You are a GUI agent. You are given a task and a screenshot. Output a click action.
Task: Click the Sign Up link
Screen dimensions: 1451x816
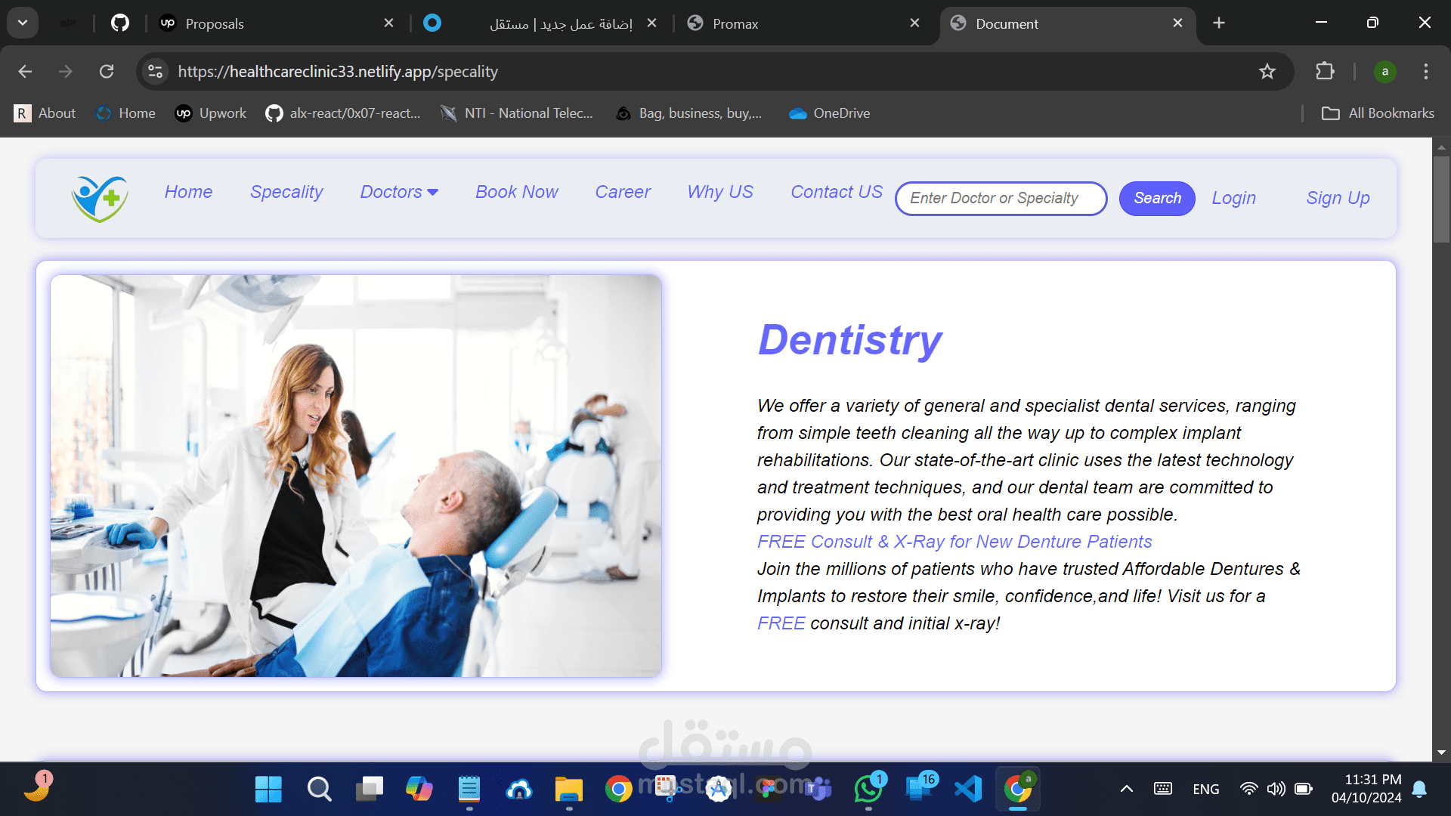[1338, 198]
